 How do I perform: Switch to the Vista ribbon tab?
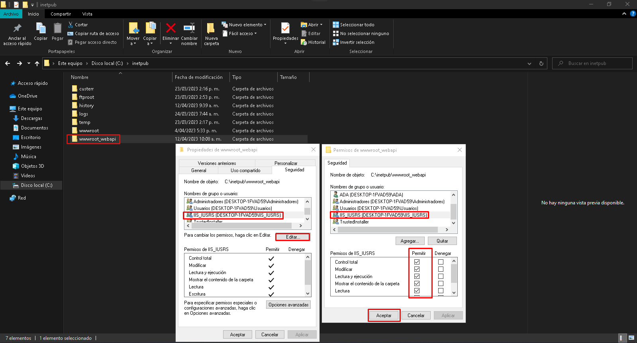coord(87,14)
